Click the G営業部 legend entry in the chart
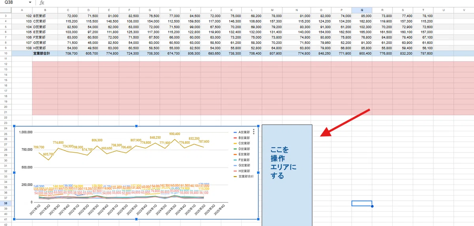The image size is (474, 226). pos(242,166)
